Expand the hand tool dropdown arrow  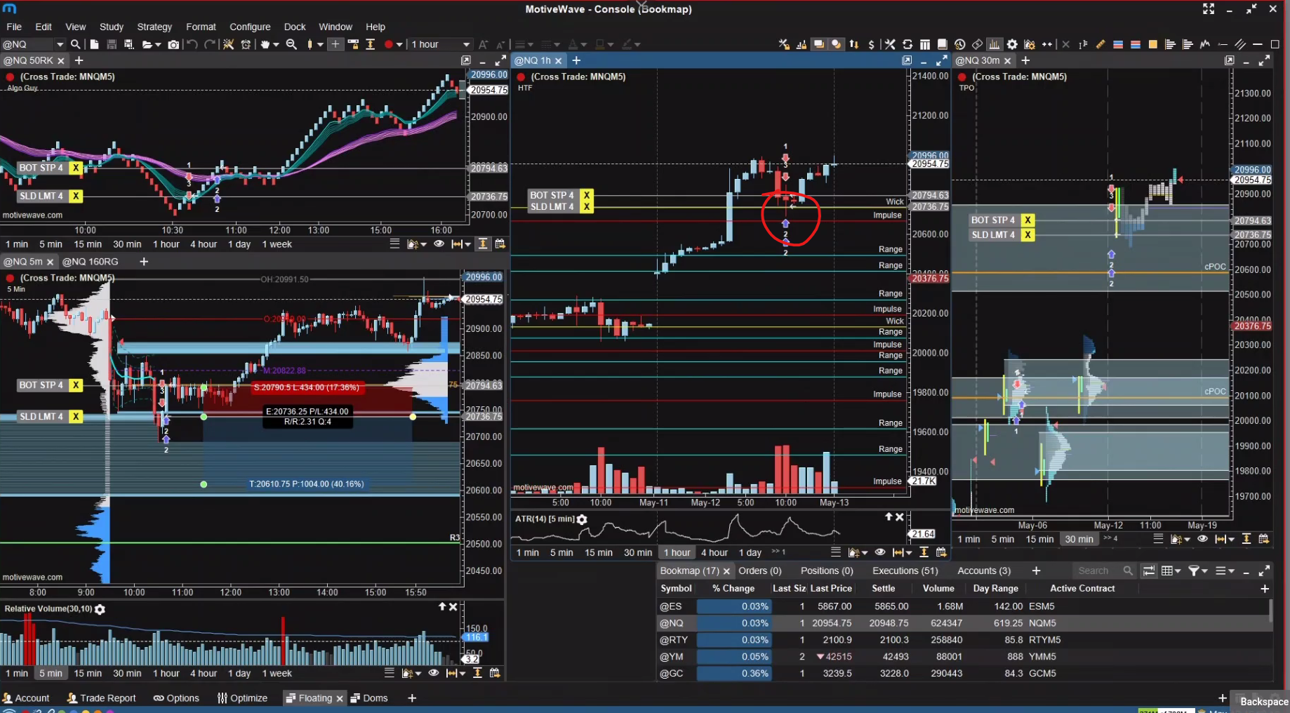click(276, 44)
